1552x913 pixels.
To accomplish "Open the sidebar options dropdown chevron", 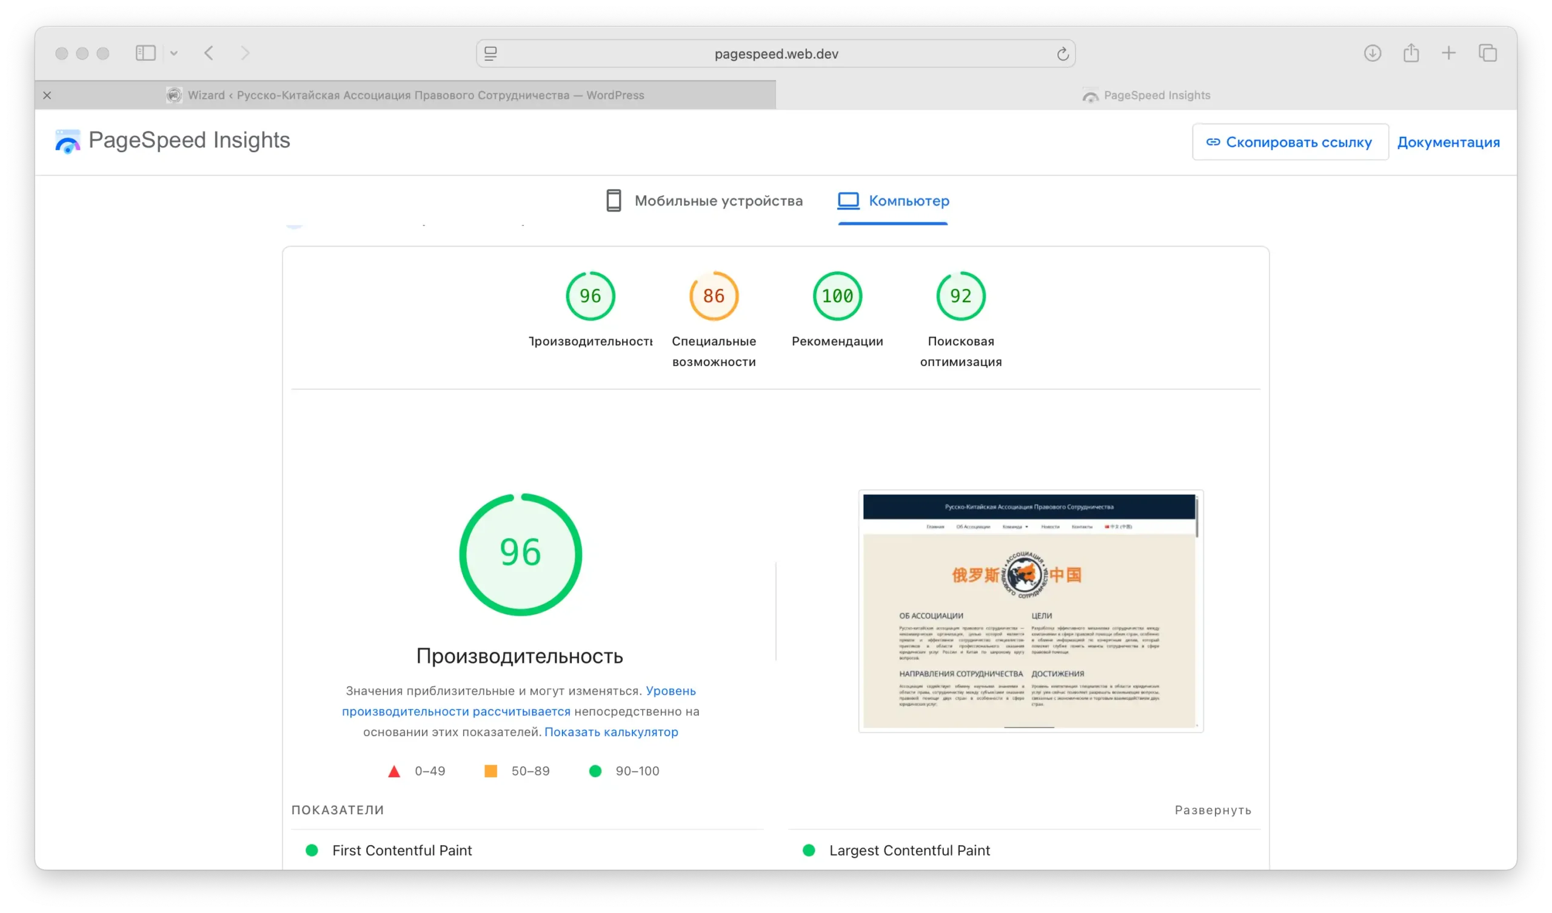I will click(174, 53).
